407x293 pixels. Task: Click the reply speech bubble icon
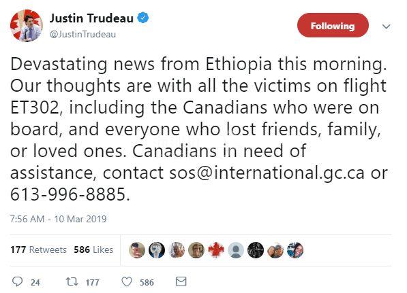click(18, 281)
